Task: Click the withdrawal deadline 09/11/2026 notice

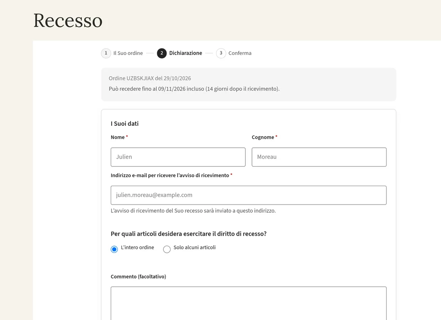Action: click(194, 89)
